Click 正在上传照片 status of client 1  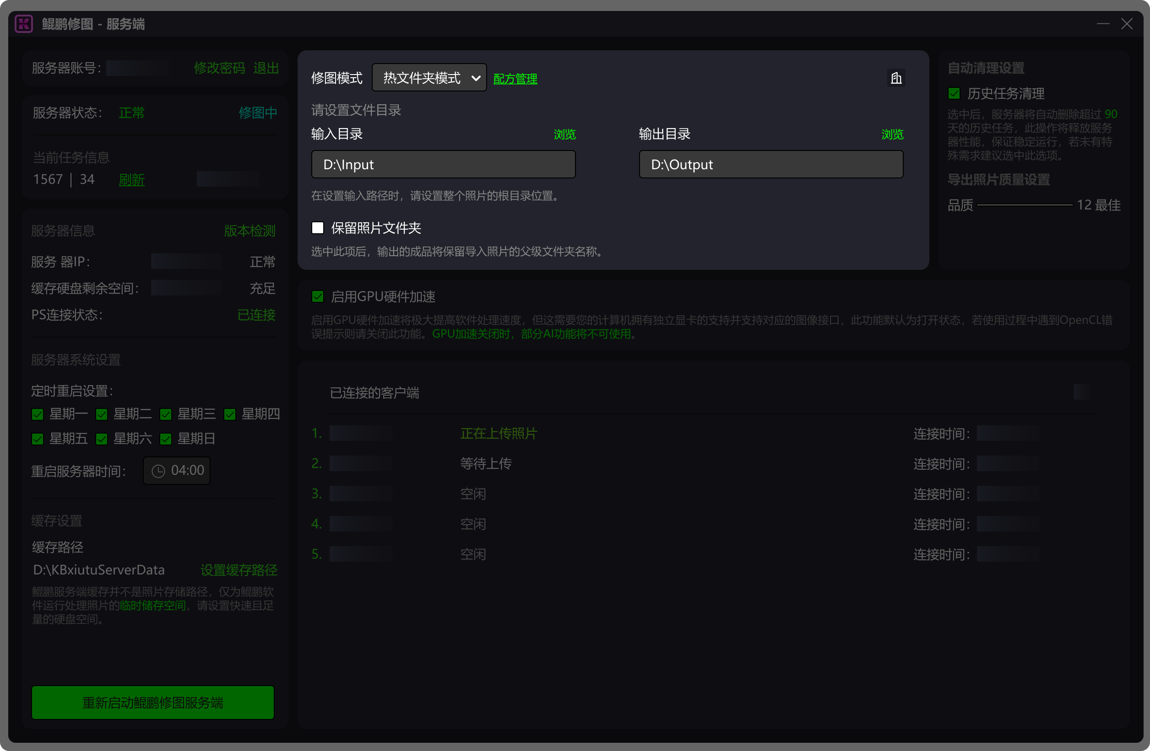499,434
